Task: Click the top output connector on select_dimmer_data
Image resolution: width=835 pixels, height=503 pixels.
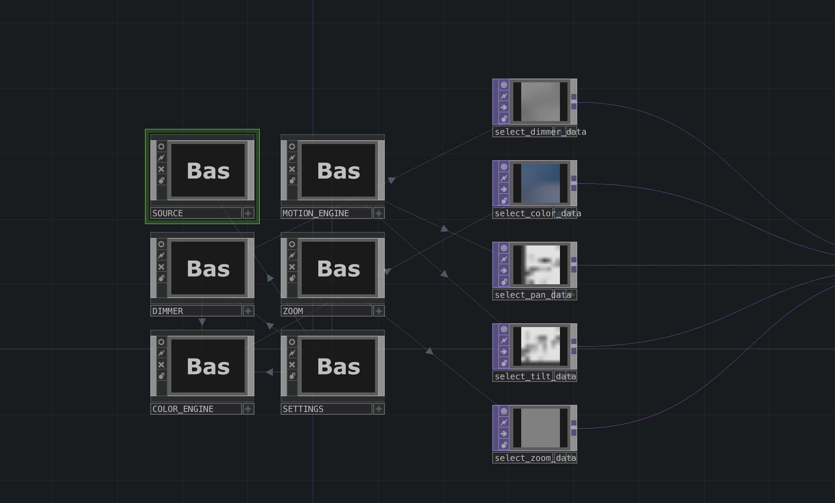Action: 573,97
